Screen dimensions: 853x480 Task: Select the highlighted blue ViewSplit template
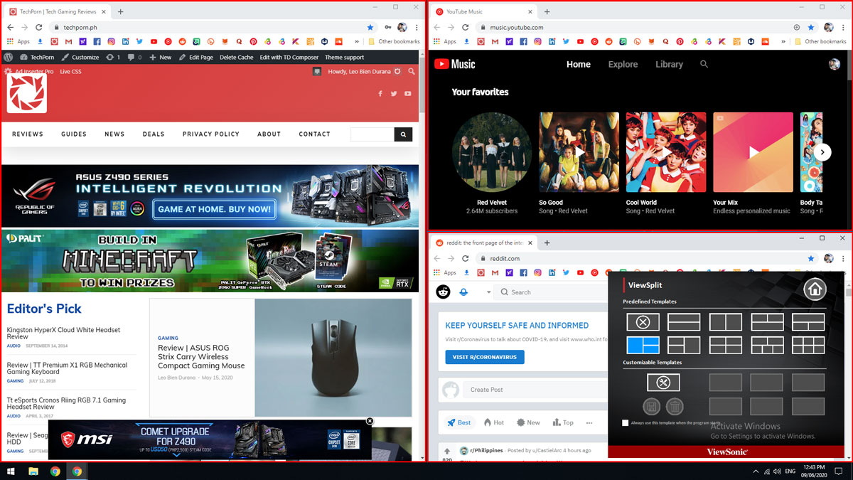pyautogui.click(x=643, y=346)
